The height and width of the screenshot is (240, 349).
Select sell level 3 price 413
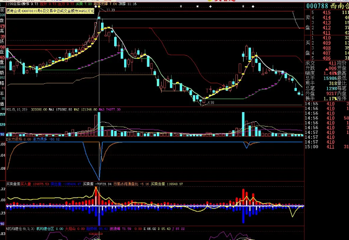tap(326, 23)
